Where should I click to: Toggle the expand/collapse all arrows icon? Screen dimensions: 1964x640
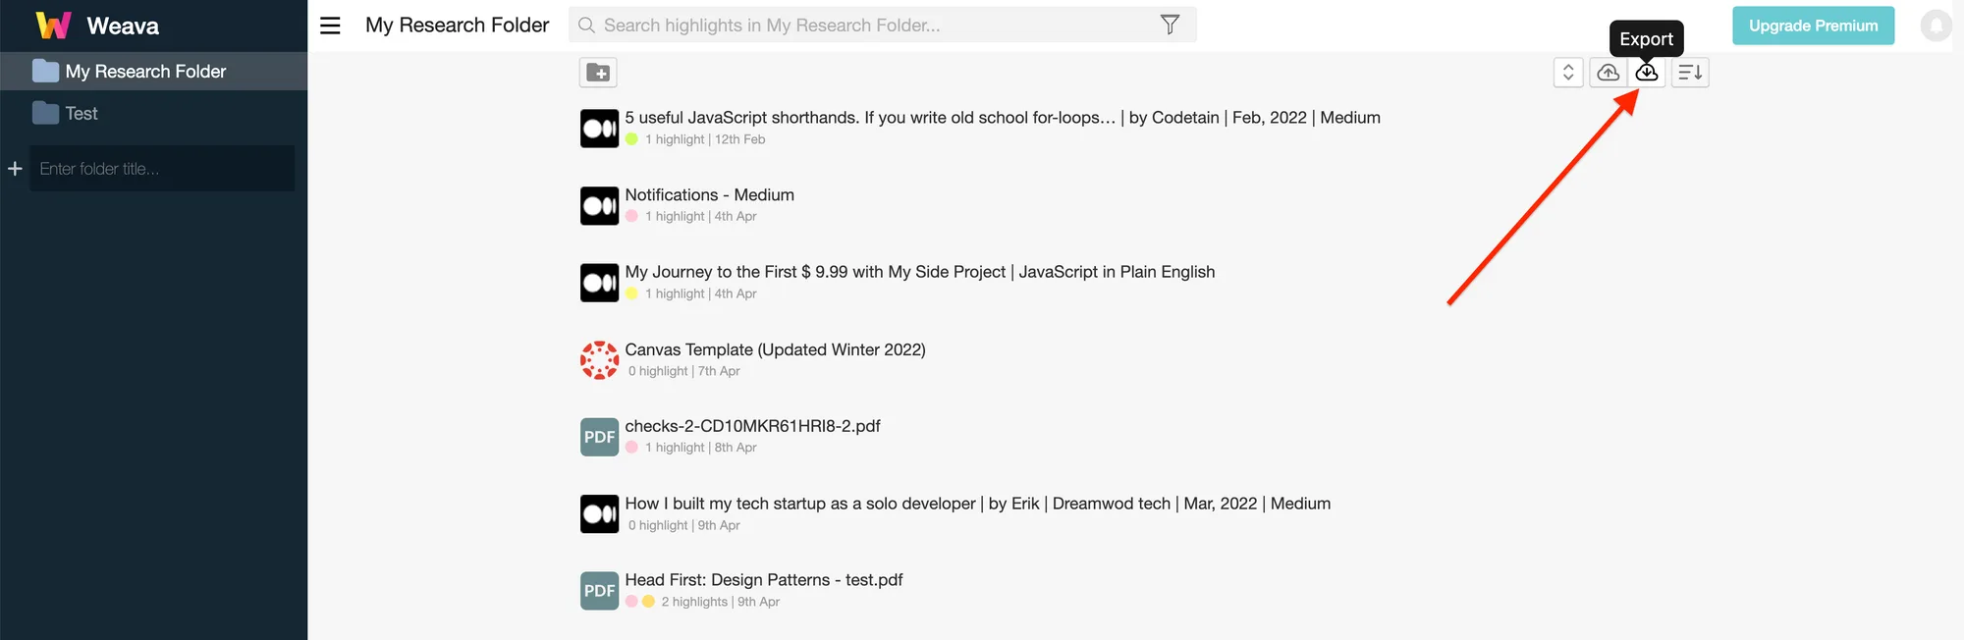(1568, 73)
